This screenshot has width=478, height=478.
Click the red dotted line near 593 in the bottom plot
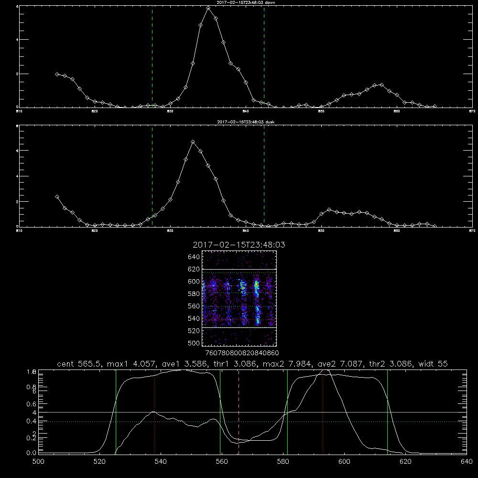tap(323, 412)
